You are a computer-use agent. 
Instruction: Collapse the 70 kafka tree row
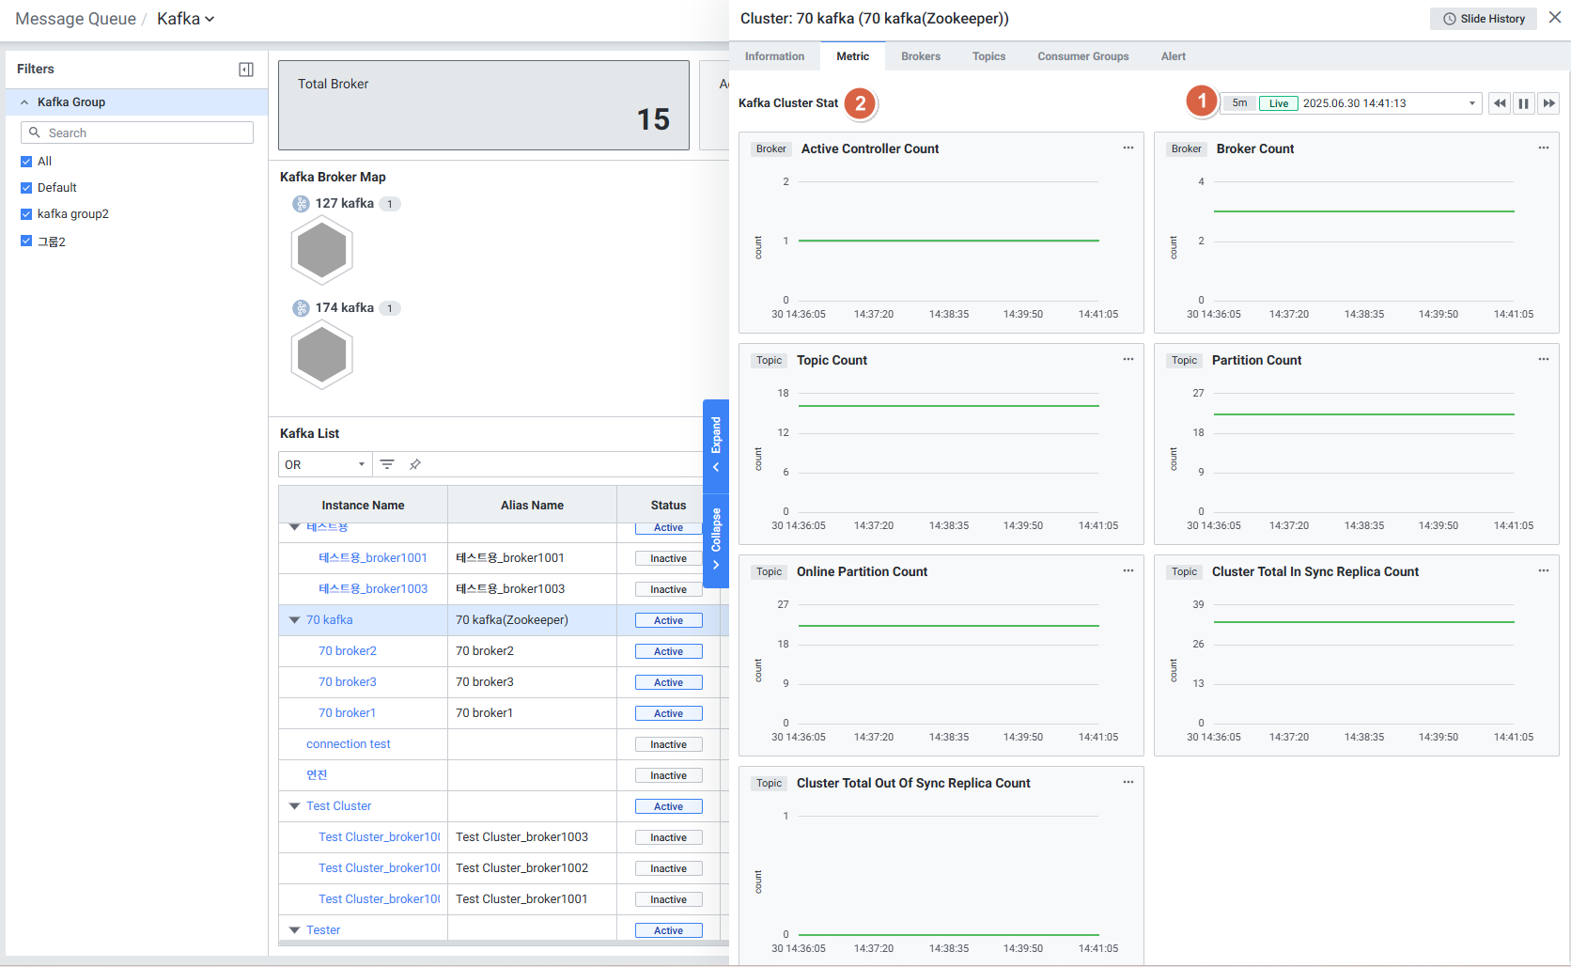click(x=294, y=620)
